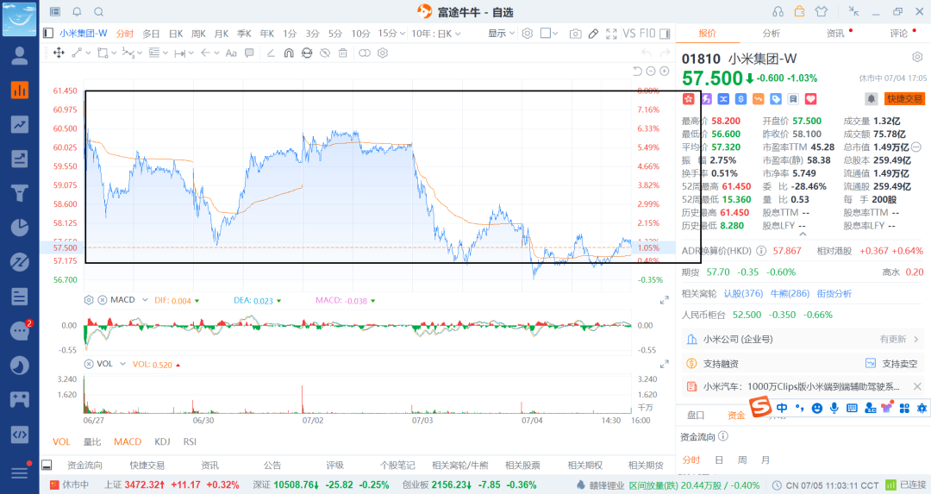Open the stock screener funnel sidebar icon
The image size is (931, 494).
click(20, 193)
